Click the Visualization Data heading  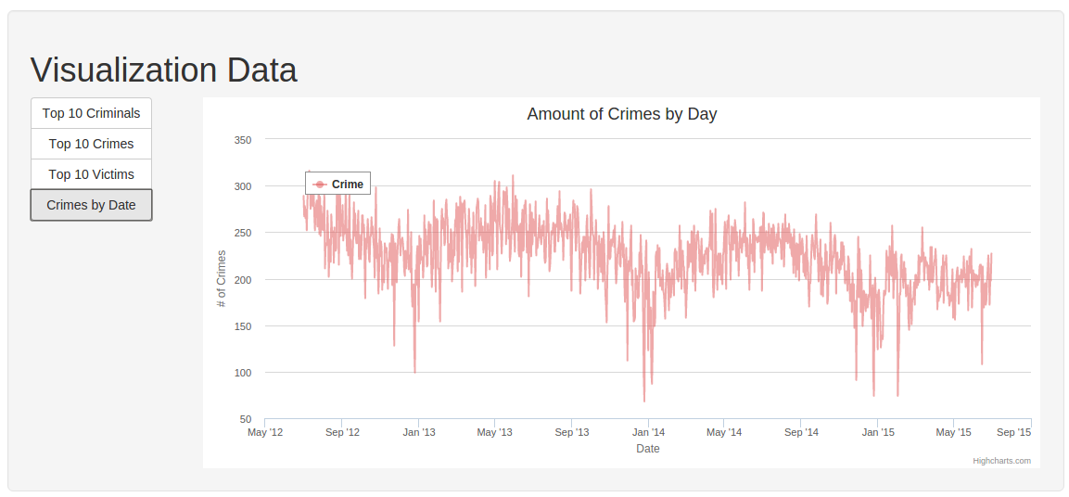click(163, 70)
